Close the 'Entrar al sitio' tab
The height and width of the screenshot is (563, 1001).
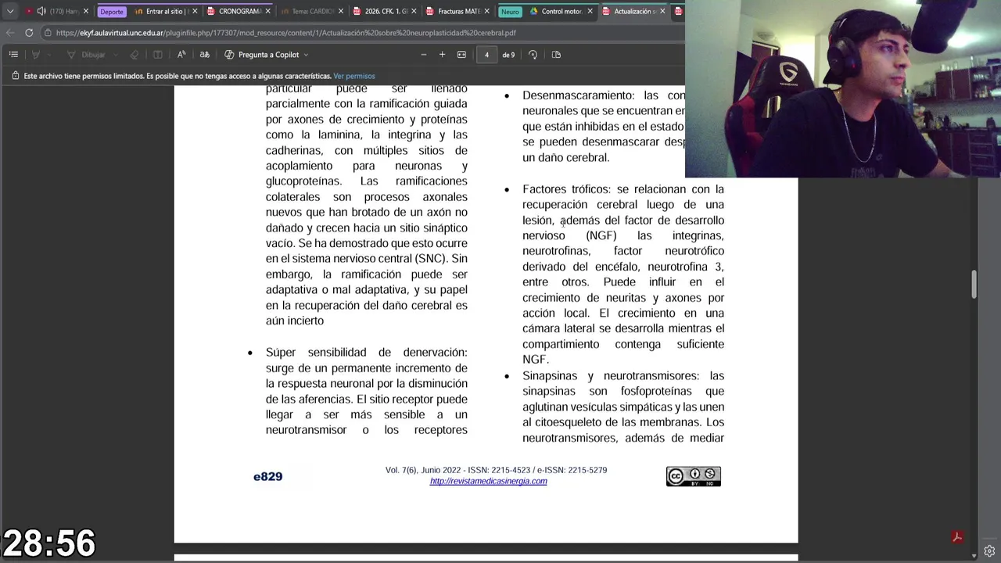click(x=195, y=11)
